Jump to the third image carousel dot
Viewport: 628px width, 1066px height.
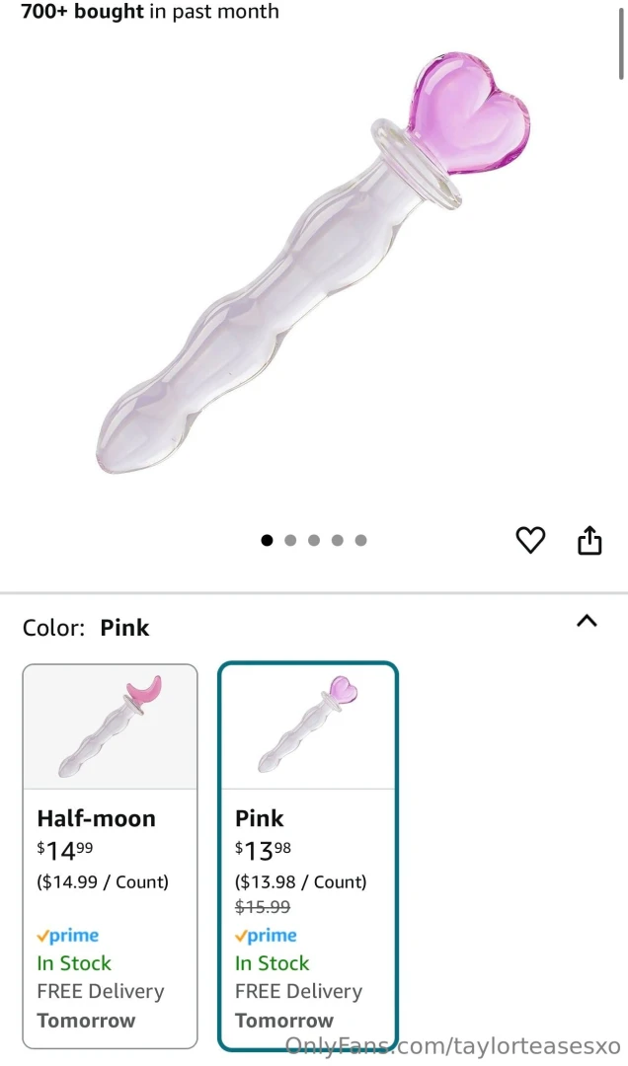(314, 540)
